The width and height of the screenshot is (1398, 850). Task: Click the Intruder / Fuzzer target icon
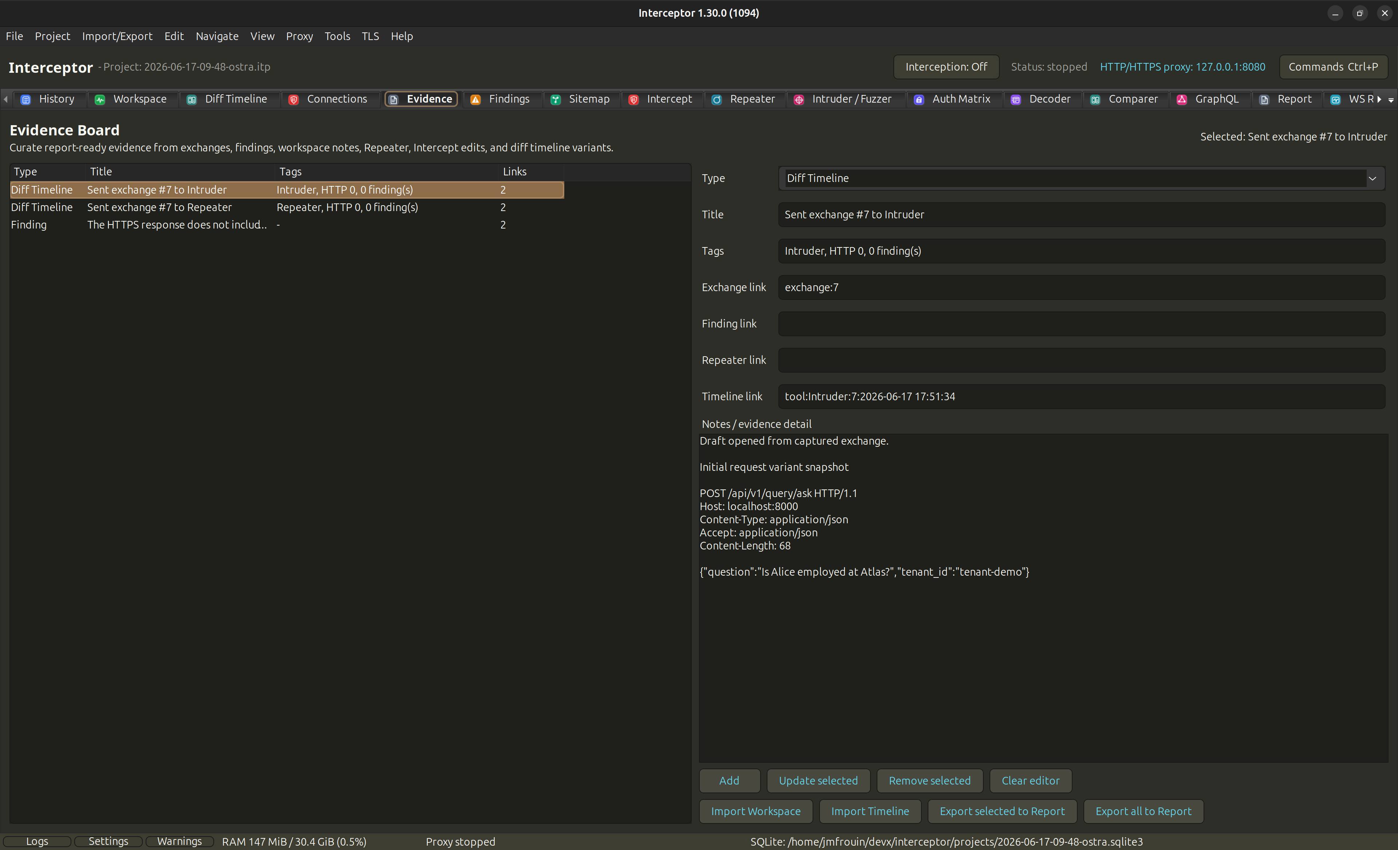coord(799,99)
